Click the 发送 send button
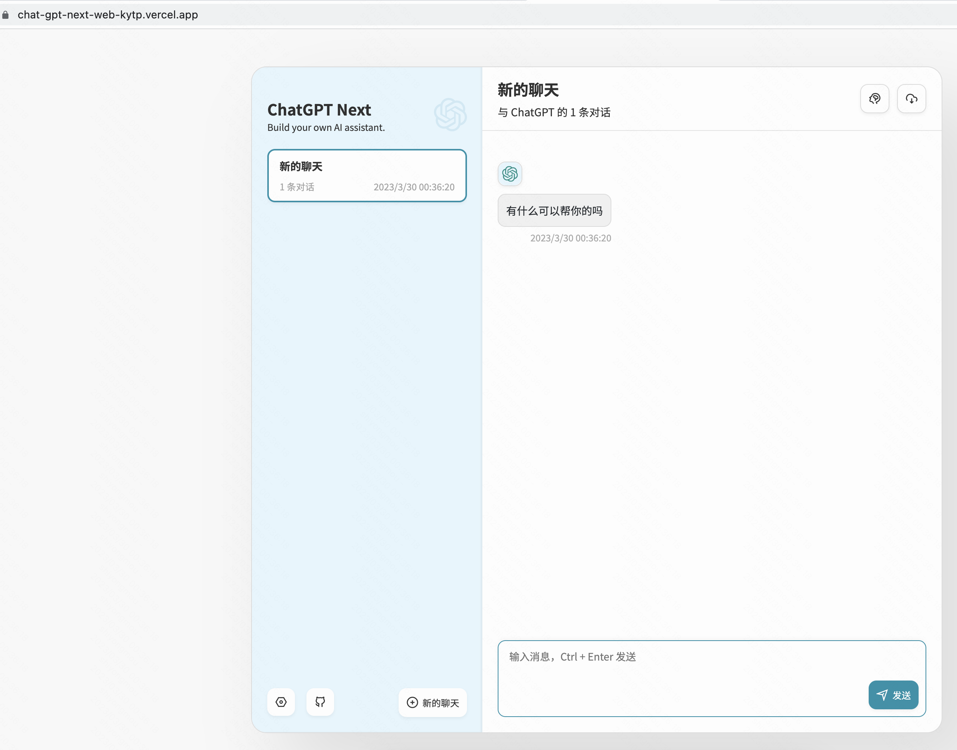Image resolution: width=957 pixels, height=750 pixels. tap(893, 695)
